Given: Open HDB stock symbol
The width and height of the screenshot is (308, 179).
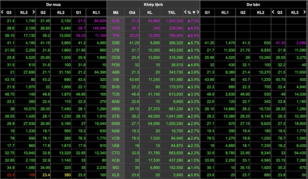Looking at the screenshot, I should coord(116,28).
